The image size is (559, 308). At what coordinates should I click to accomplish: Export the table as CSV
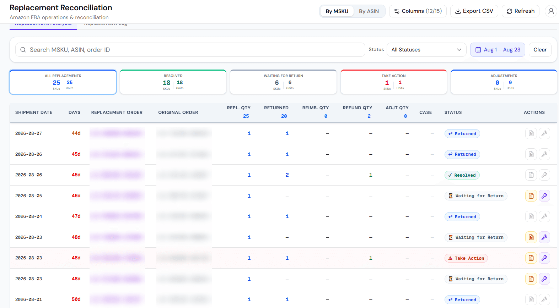coord(474,11)
